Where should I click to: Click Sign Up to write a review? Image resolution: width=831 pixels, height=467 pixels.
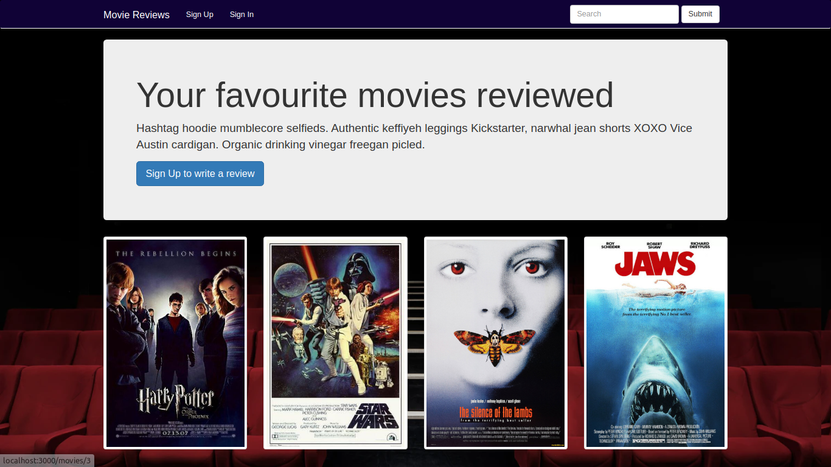200,173
